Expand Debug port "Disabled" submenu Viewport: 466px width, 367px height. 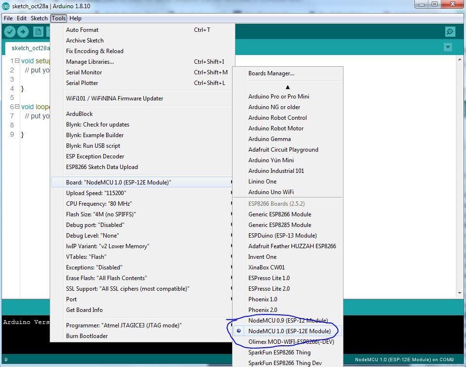(x=142, y=225)
